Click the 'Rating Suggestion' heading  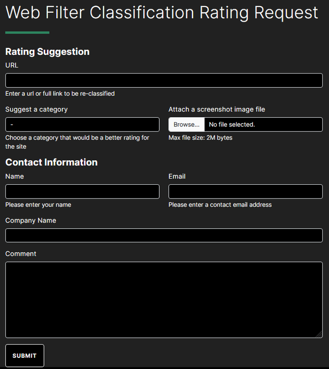tap(47, 51)
